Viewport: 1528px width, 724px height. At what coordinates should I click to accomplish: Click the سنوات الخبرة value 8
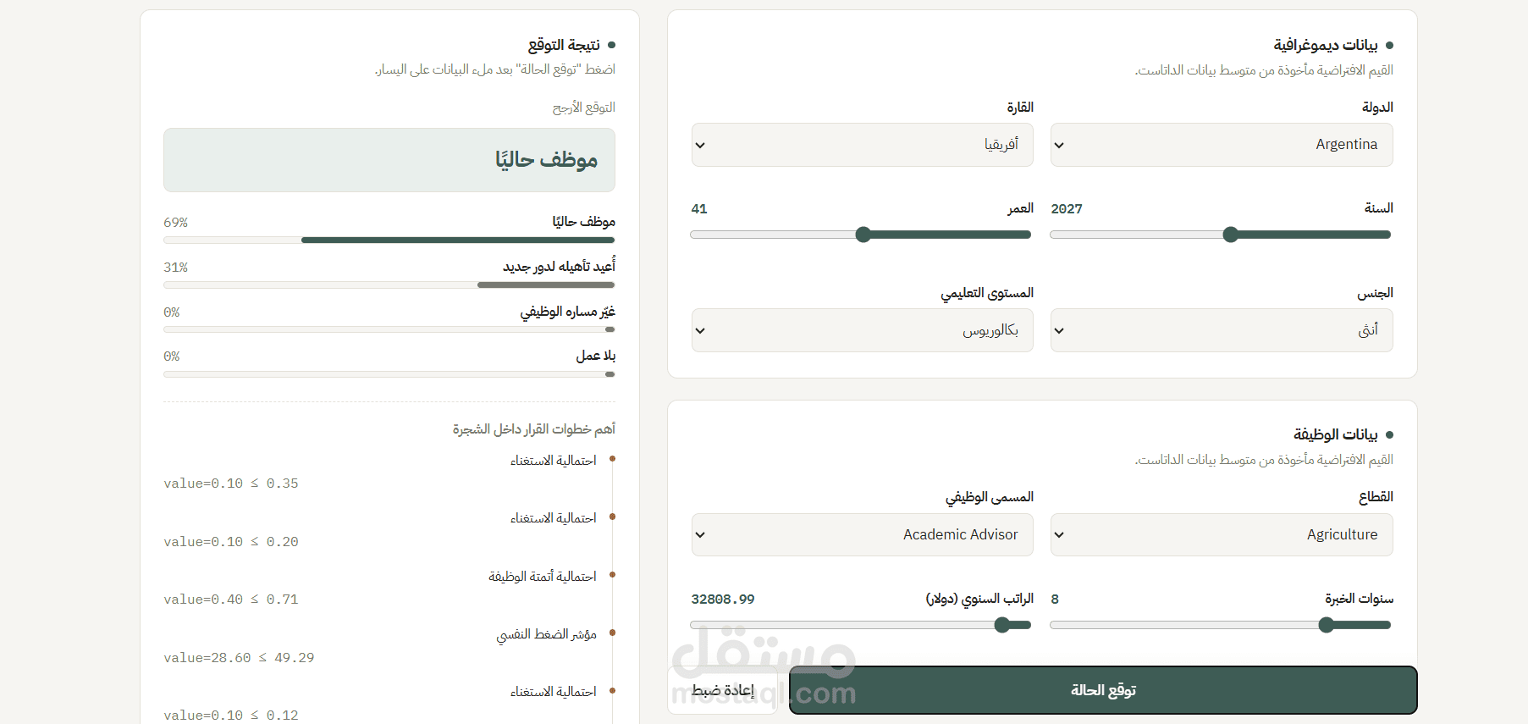[x=1055, y=600]
